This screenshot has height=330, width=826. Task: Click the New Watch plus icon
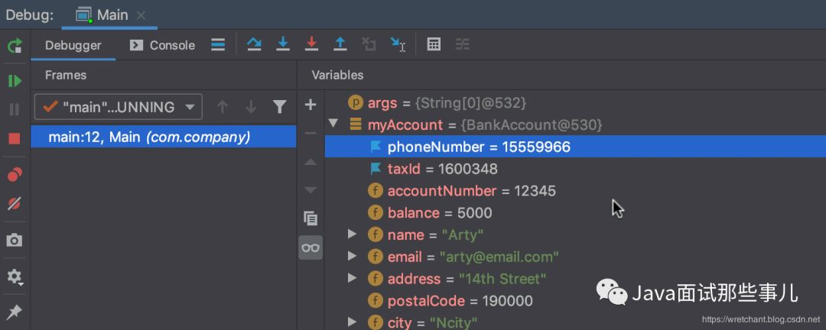(311, 105)
